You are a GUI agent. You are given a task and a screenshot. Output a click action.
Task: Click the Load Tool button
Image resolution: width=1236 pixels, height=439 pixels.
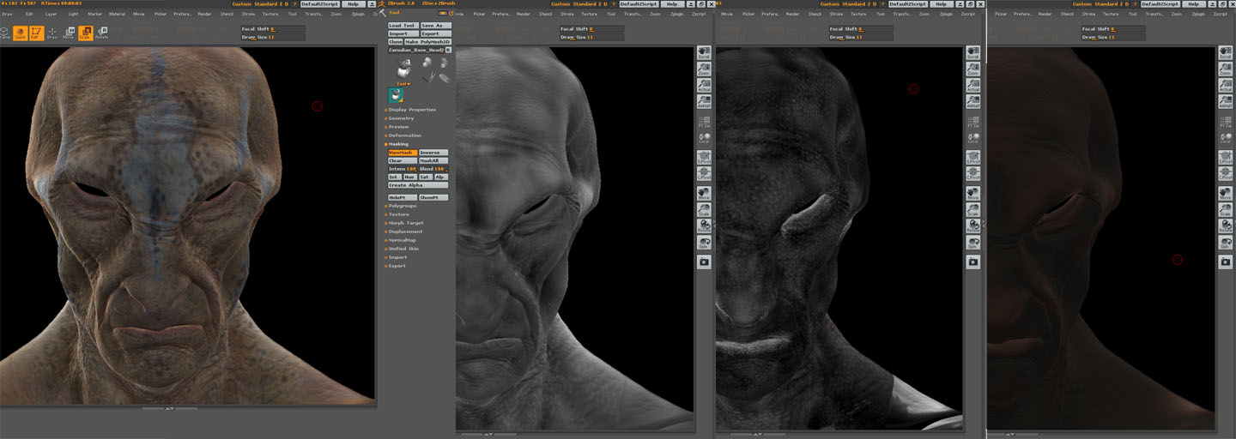pos(402,26)
